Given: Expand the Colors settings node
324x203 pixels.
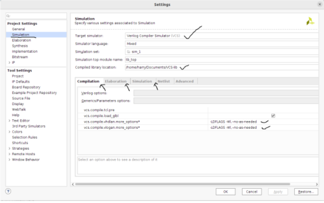Looking at the screenshot, I should (9, 132).
